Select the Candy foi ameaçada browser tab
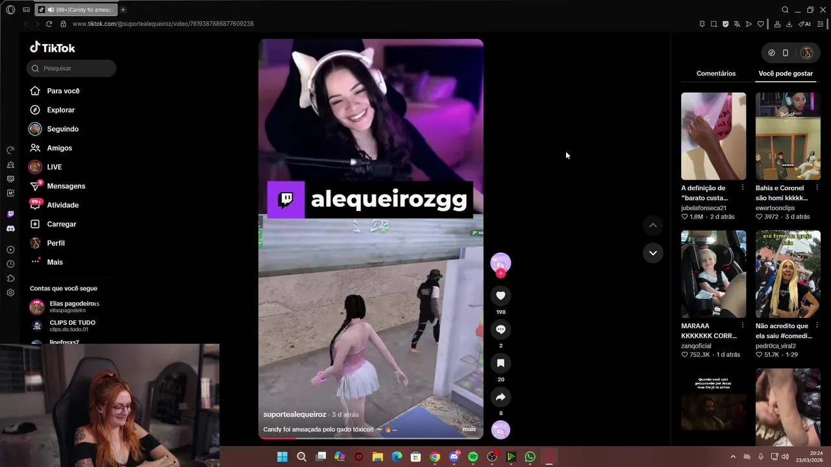831x467 pixels. point(75,10)
